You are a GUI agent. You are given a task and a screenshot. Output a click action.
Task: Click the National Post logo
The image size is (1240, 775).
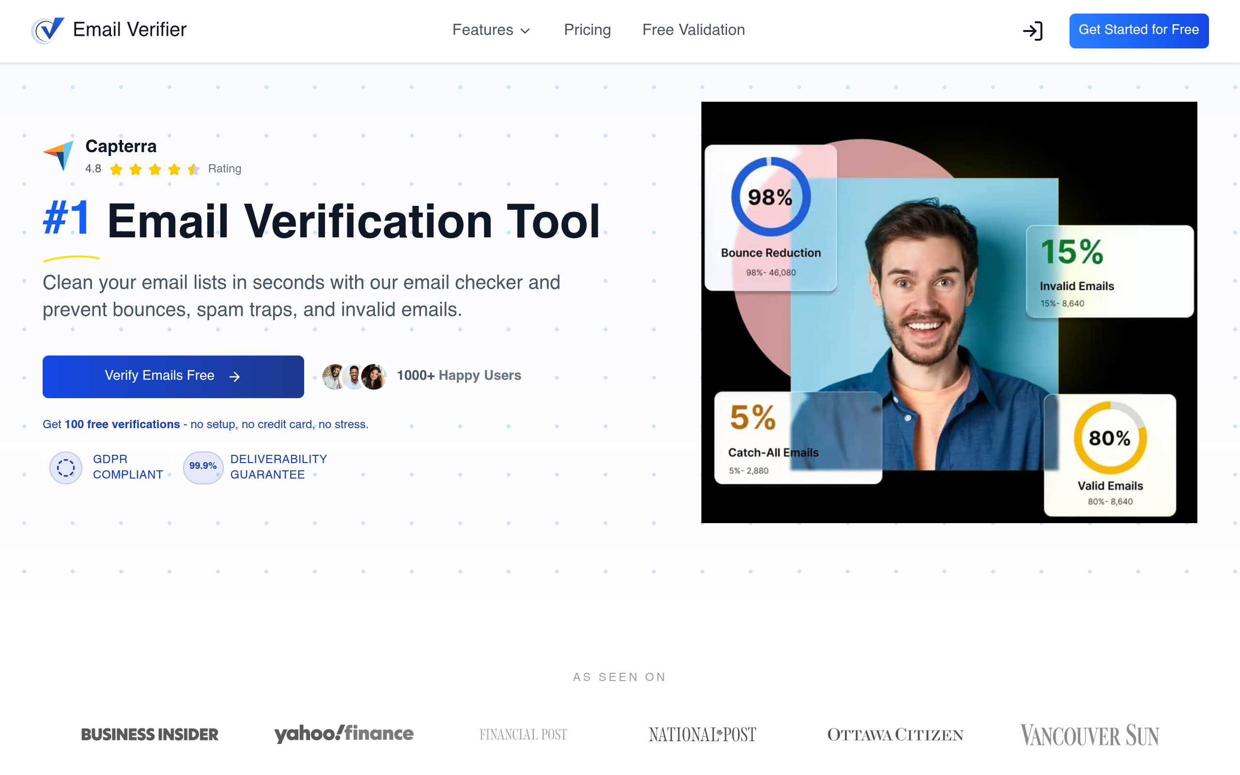[x=702, y=734]
